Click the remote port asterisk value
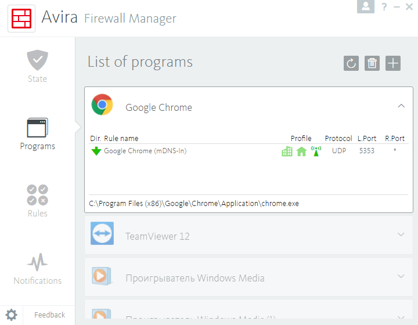 395,150
